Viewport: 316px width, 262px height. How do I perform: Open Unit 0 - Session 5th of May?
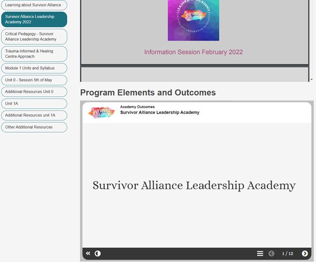point(34,80)
